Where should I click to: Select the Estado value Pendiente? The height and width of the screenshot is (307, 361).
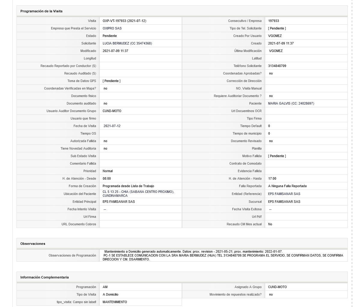pyautogui.click(x=110, y=36)
